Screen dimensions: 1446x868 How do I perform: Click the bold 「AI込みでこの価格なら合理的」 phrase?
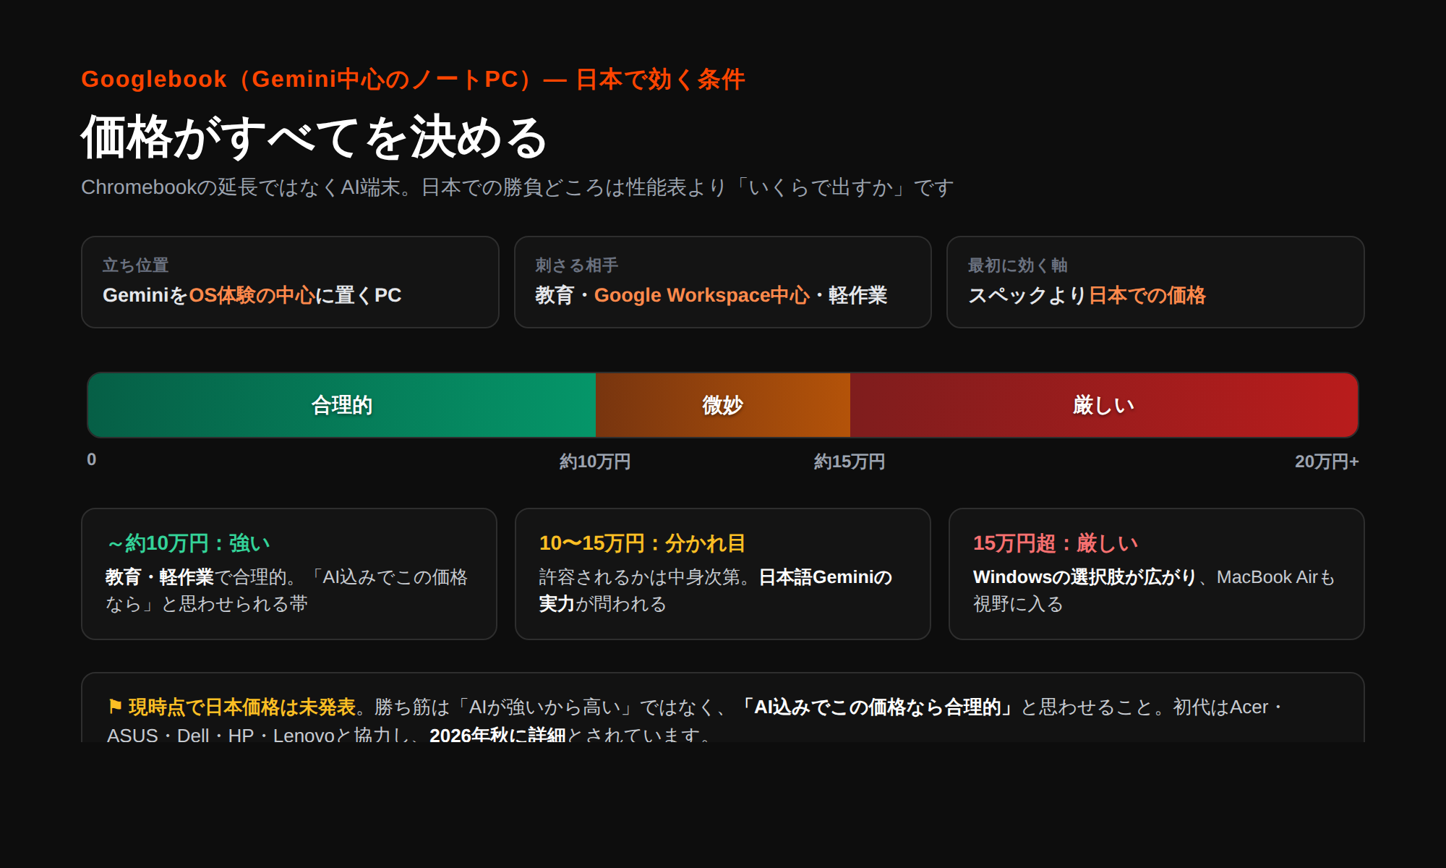click(x=877, y=707)
